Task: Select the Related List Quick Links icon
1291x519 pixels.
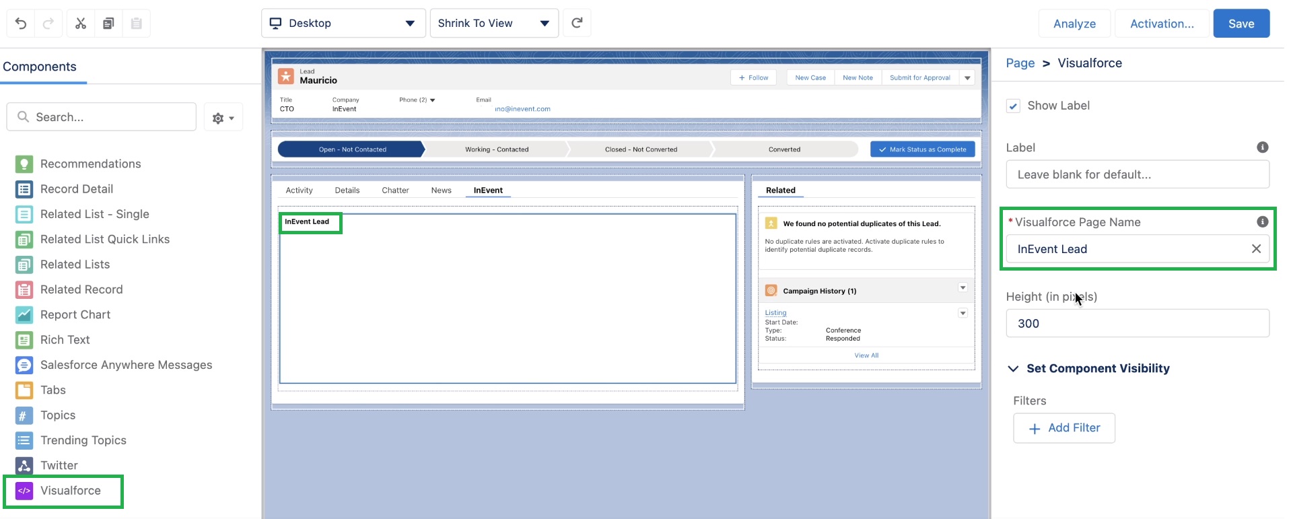Action: pos(24,239)
